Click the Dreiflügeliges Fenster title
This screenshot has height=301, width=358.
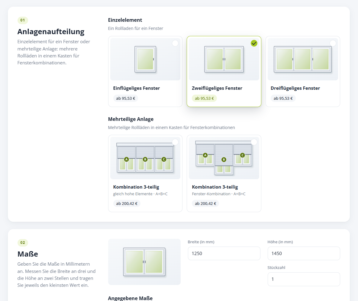point(295,88)
